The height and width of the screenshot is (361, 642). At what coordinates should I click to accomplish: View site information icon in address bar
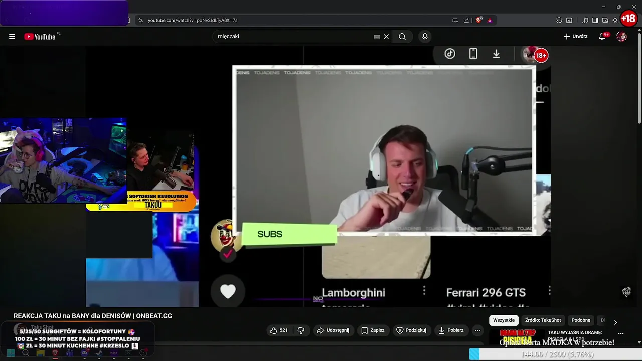point(141,20)
